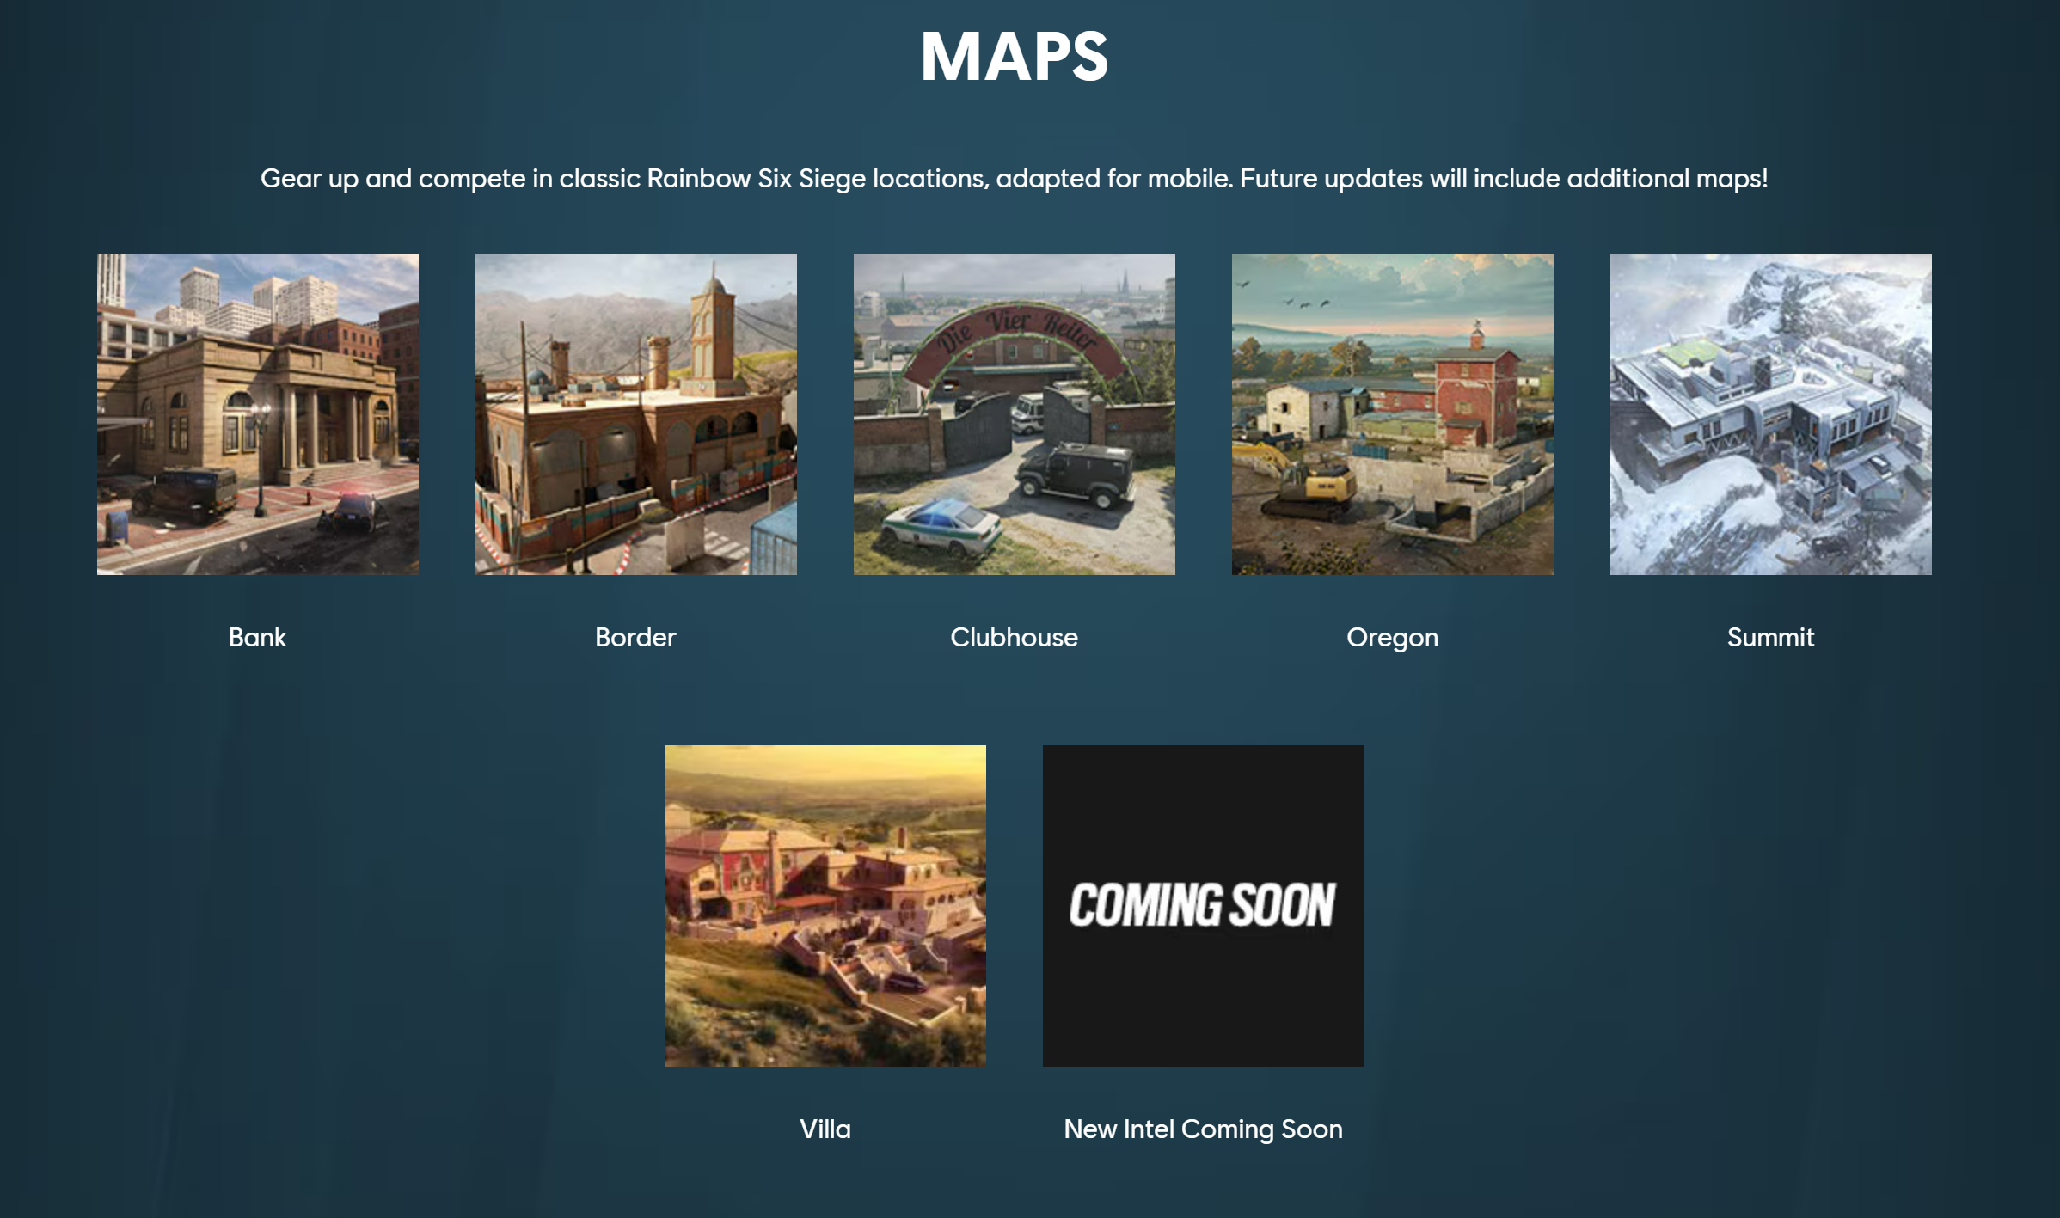This screenshot has width=2060, height=1218.
Task: Click the Summit caption
Action: tap(1770, 637)
